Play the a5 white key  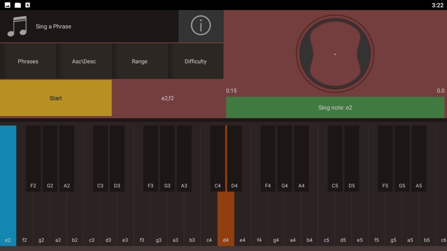(410, 219)
